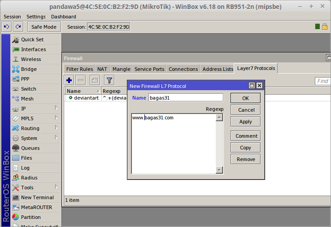Switch to Address Lists tab
This screenshot has height=227, width=331.
[x=218, y=69]
